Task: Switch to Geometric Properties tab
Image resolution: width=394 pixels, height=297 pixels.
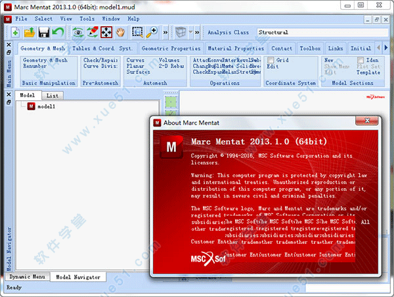Action: pos(171,49)
